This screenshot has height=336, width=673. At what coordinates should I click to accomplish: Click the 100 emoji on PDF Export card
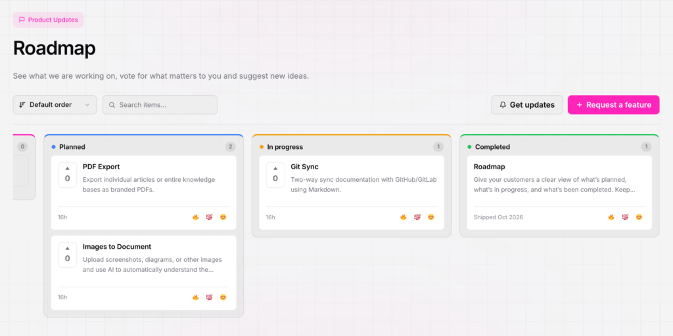coord(209,217)
